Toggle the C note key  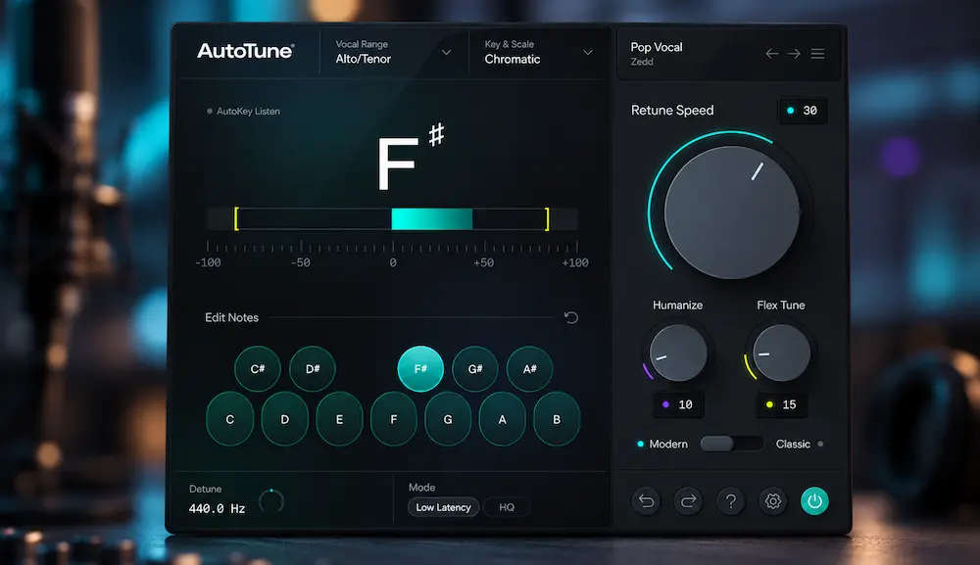click(x=230, y=419)
